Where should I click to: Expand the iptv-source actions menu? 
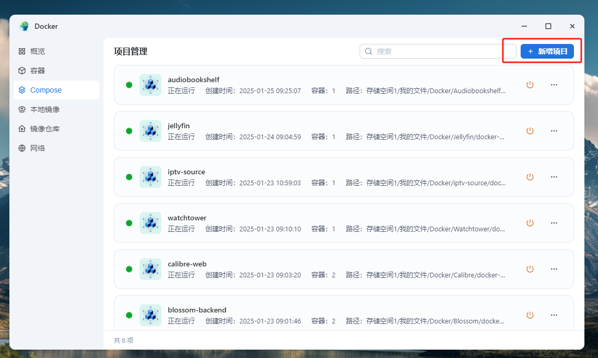[x=554, y=177]
